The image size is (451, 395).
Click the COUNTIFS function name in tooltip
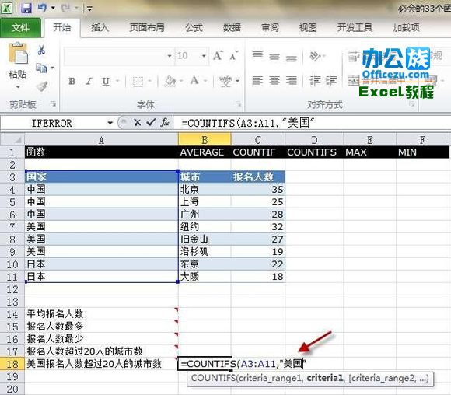click(x=213, y=378)
